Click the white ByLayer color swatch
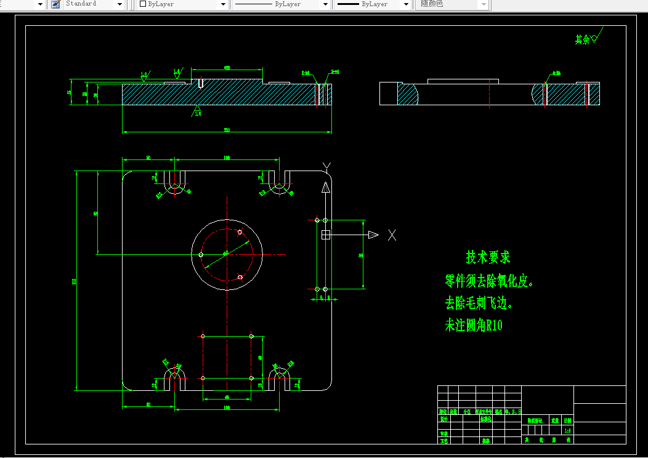 (x=143, y=4)
